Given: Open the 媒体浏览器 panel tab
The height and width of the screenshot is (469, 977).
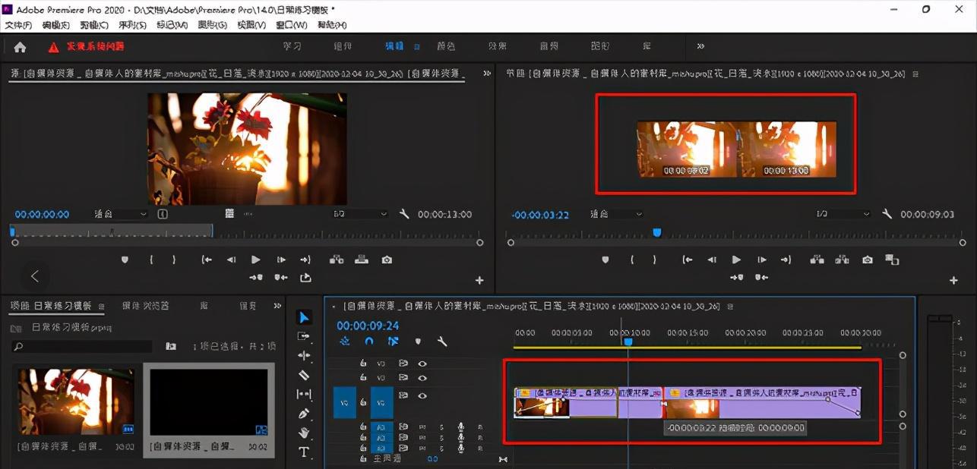Looking at the screenshot, I should (x=146, y=306).
